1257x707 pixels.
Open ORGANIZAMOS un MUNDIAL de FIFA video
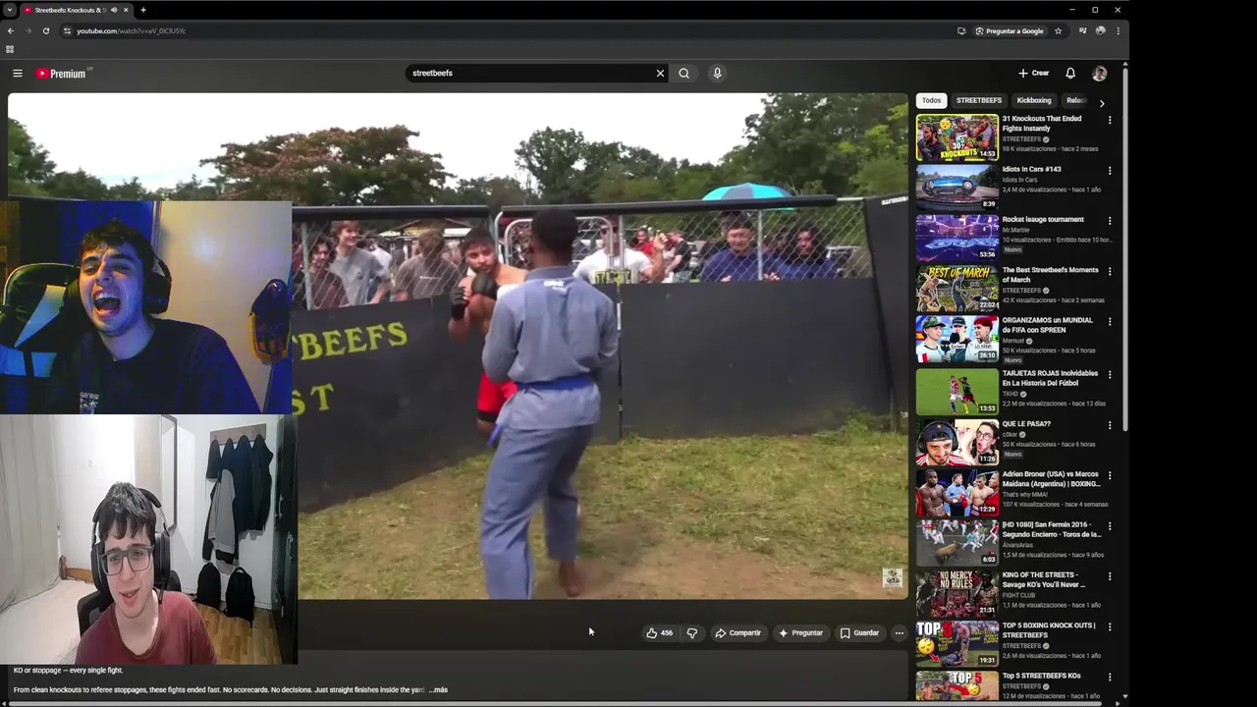click(x=1048, y=325)
